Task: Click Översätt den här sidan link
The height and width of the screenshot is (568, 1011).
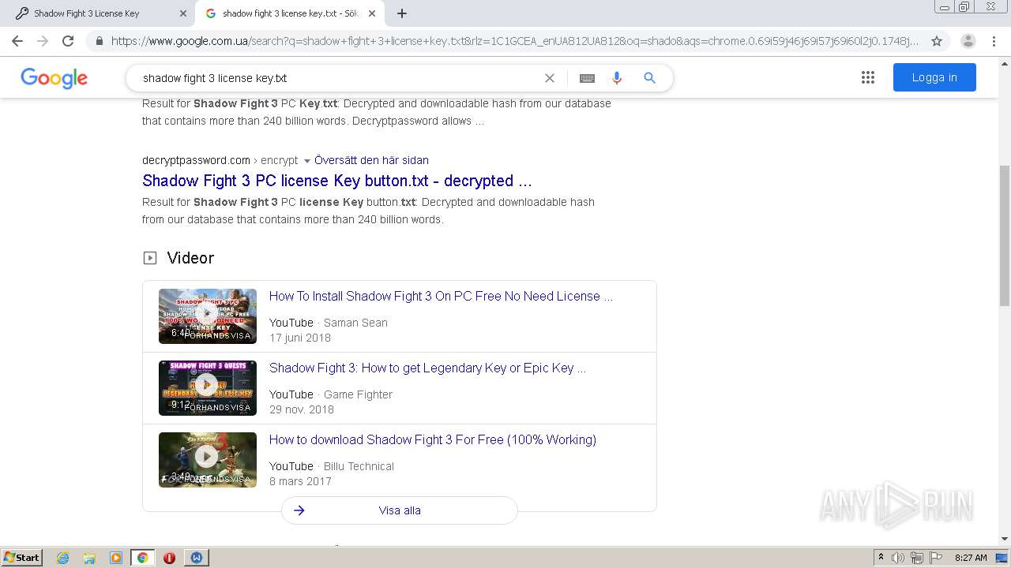Action: click(371, 160)
